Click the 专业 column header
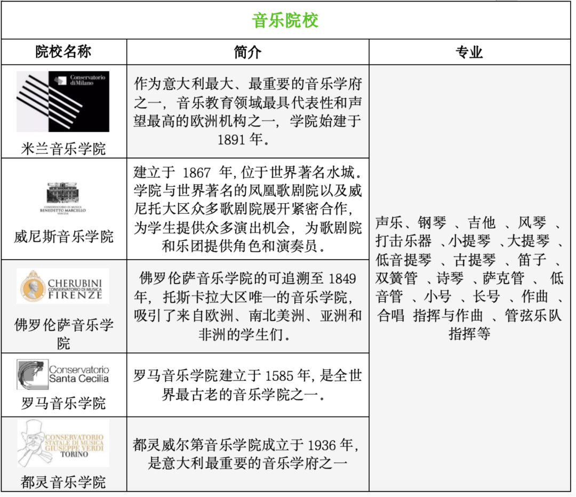The image size is (576, 497). (469, 52)
